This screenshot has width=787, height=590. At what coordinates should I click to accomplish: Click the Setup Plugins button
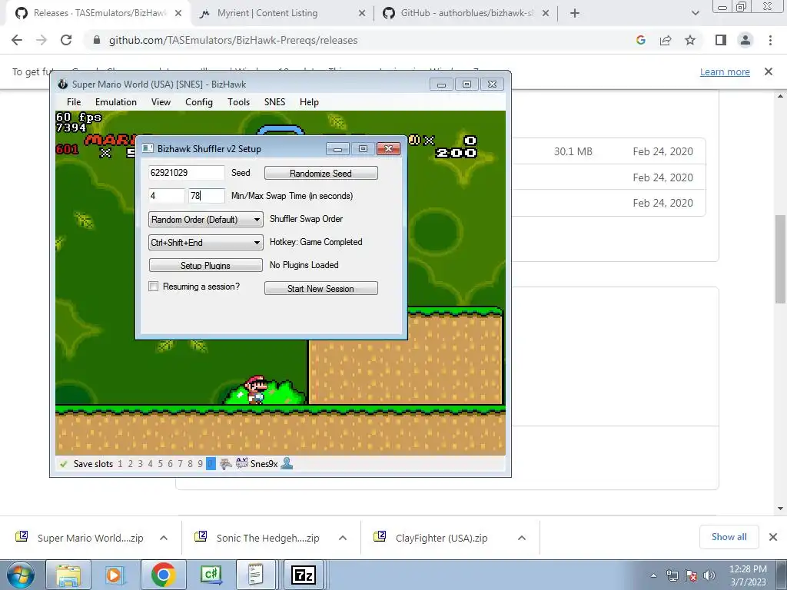tap(206, 265)
